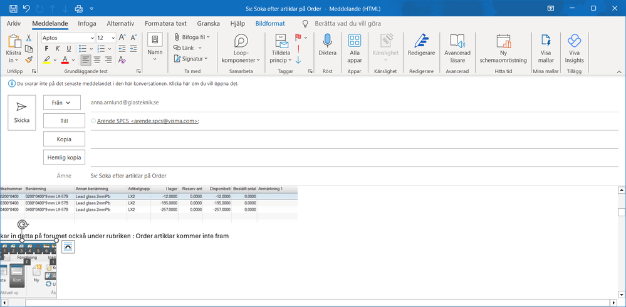The image size is (626, 307).
Task: Open the Formatera text tab
Action: 167,23
